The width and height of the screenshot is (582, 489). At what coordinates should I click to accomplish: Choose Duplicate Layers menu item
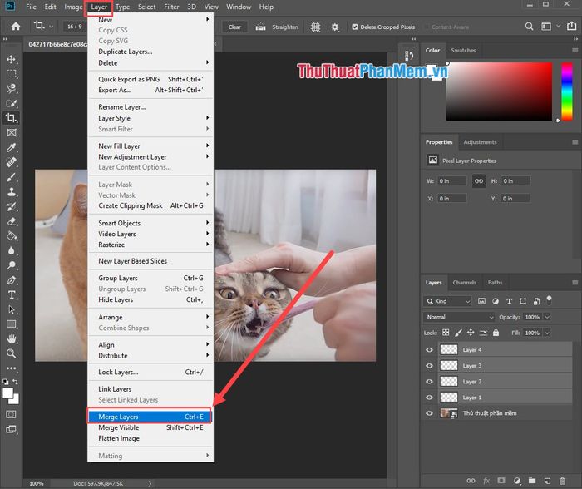(x=150, y=52)
